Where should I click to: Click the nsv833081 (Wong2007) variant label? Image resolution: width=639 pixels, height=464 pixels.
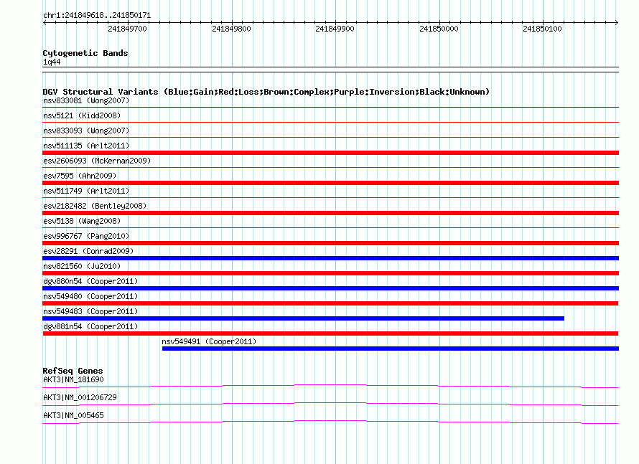coord(86,100)
